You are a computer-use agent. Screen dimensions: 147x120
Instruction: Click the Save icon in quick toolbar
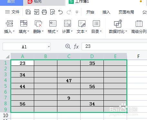click(x=28, y=12)
